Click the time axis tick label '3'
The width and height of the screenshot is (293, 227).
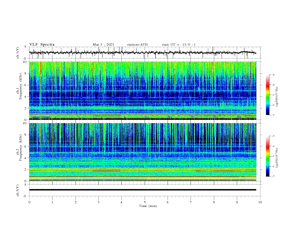98,202
